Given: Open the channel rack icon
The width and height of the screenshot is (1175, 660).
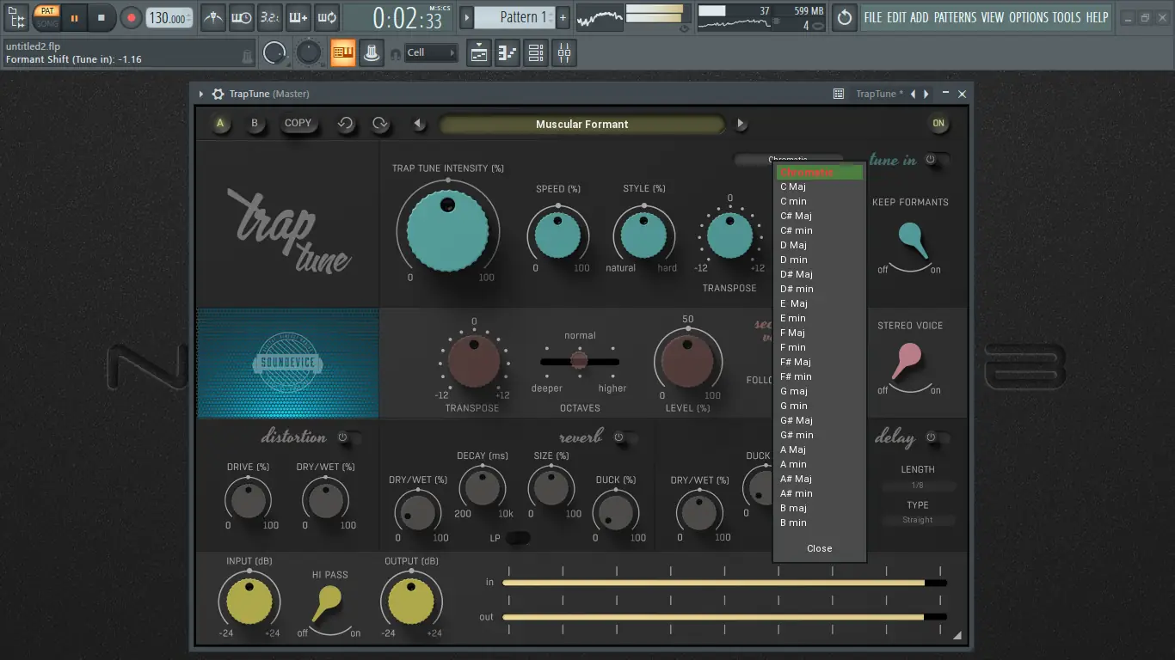Looking at the screenshot, I should [x=536, y=53].
